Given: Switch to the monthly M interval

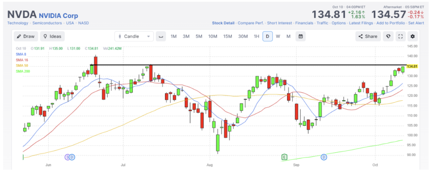Looking at the screenshot, I should coord(288,36).
